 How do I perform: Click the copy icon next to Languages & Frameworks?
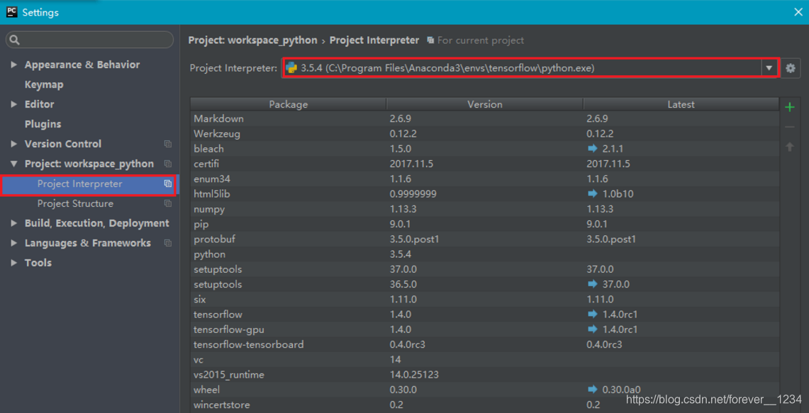click(x=167, y=243)
